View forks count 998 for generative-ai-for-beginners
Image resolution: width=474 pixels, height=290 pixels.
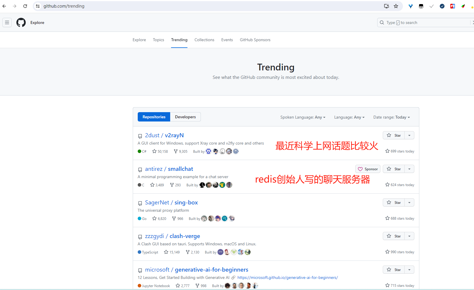(x=201, y=286)
